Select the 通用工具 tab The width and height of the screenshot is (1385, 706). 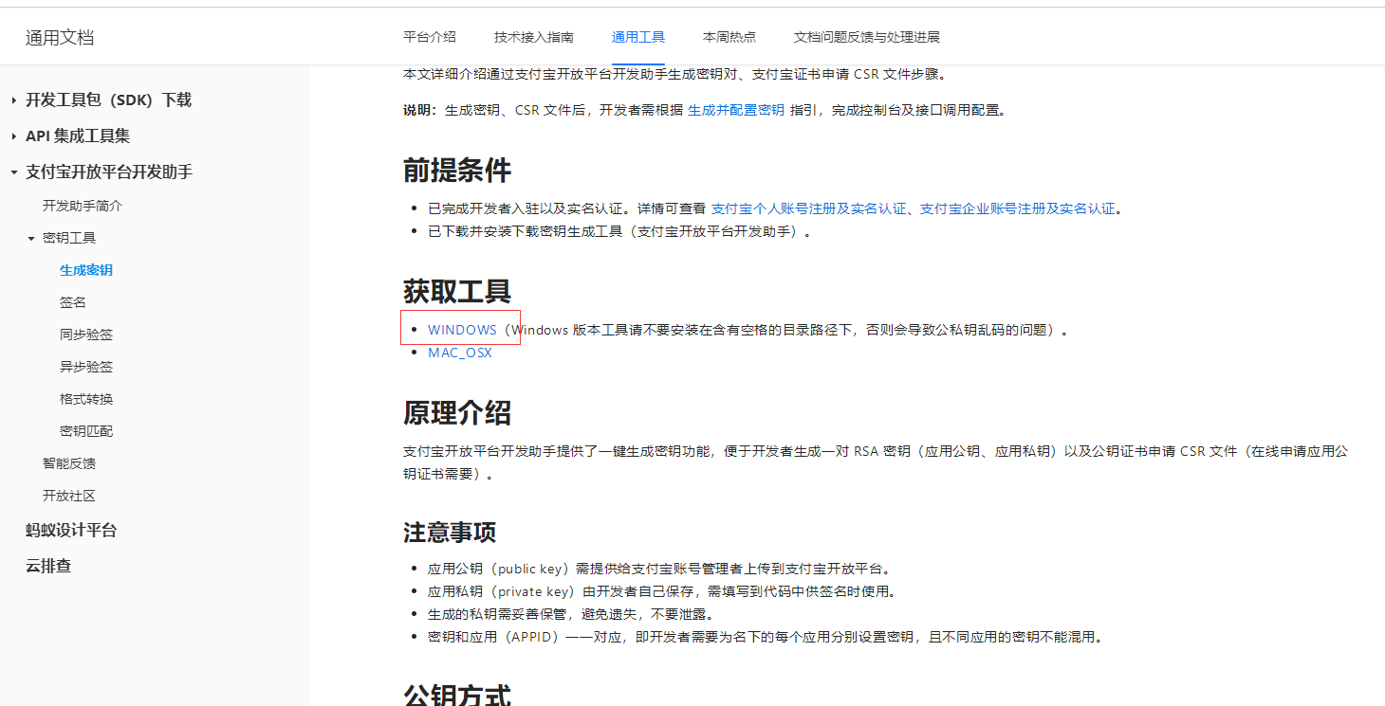638,37
